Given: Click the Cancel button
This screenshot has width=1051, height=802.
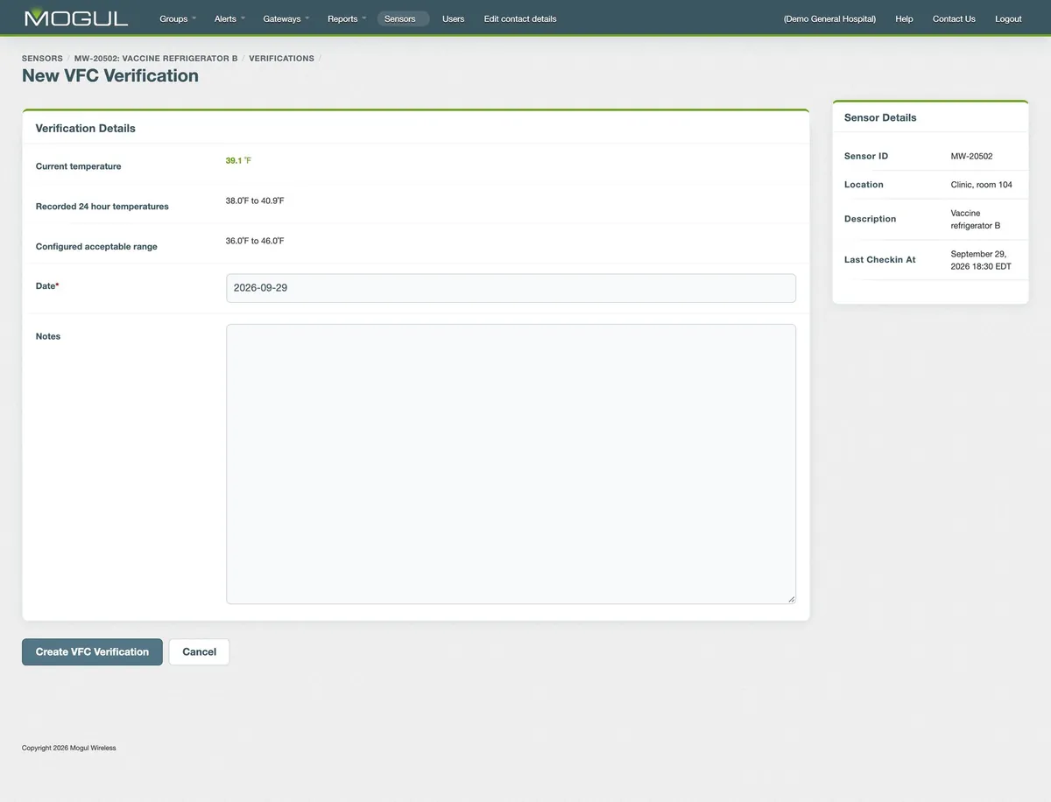Looking at the screenshot, I should pos(199,652).
